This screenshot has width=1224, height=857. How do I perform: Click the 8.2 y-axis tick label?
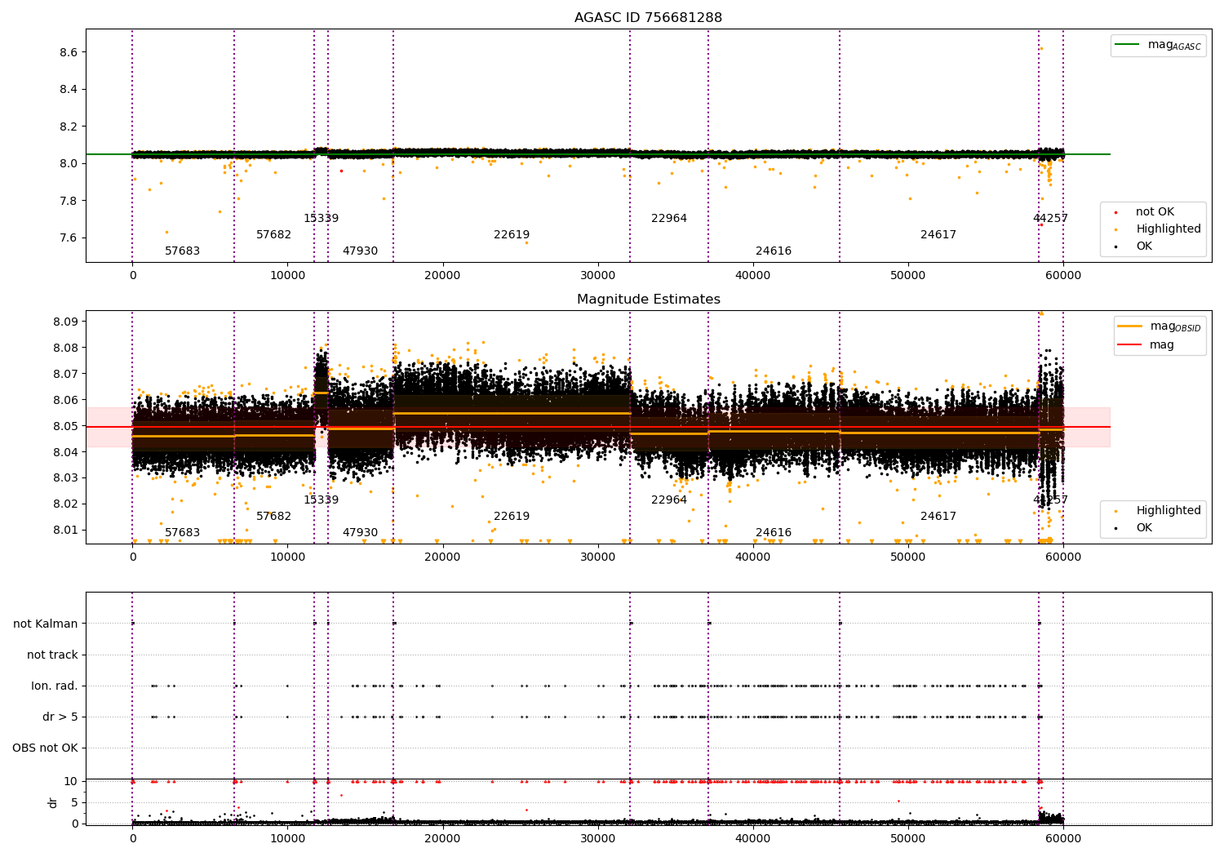coord(69,127)
